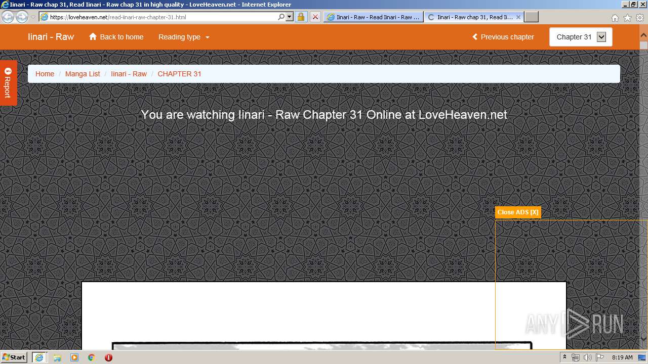
Task: Show hidden system tray icons arrow
Action: click(x=564, y=357)
